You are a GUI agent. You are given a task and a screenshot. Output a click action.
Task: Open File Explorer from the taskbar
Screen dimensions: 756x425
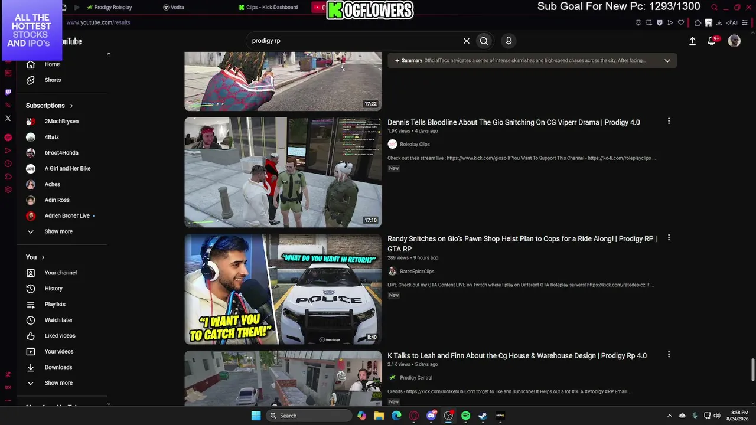(379, 416)
